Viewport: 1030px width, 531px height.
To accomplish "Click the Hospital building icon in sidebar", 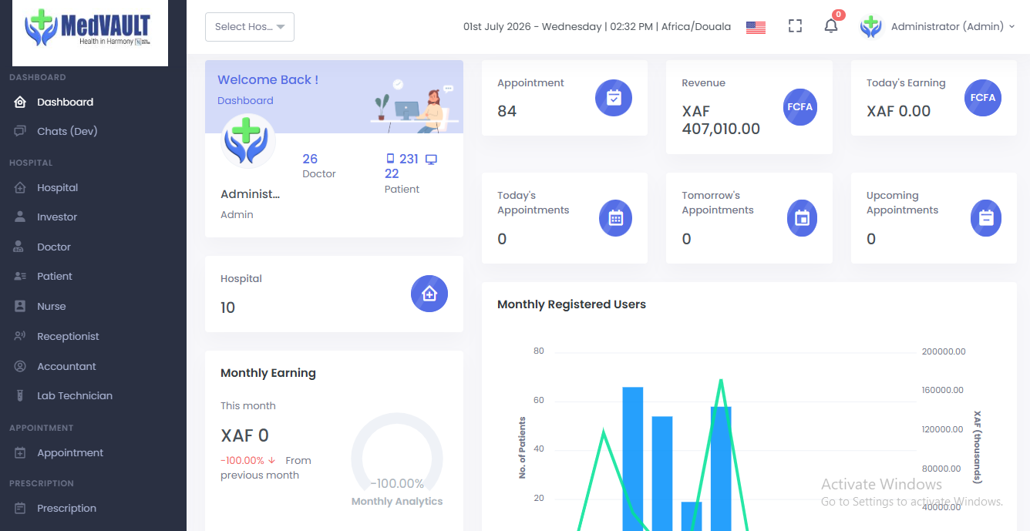I will (x=21, y=187).
